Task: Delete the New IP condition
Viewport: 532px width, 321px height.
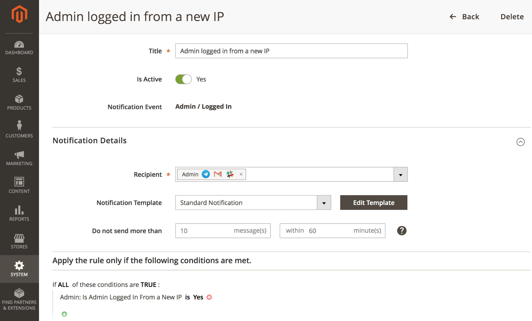Action: (x=209, y=297)
